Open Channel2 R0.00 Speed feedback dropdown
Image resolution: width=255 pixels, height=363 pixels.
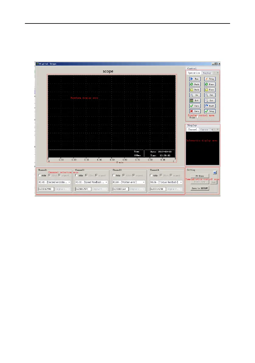pos(91,182)
